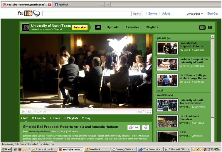
Task: Switch to grid view layout icon
Action: (210, 28)
